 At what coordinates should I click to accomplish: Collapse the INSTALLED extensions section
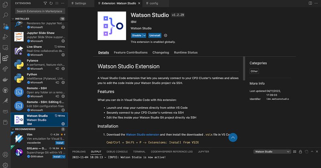pyautogui.click(x=13, y=18)
